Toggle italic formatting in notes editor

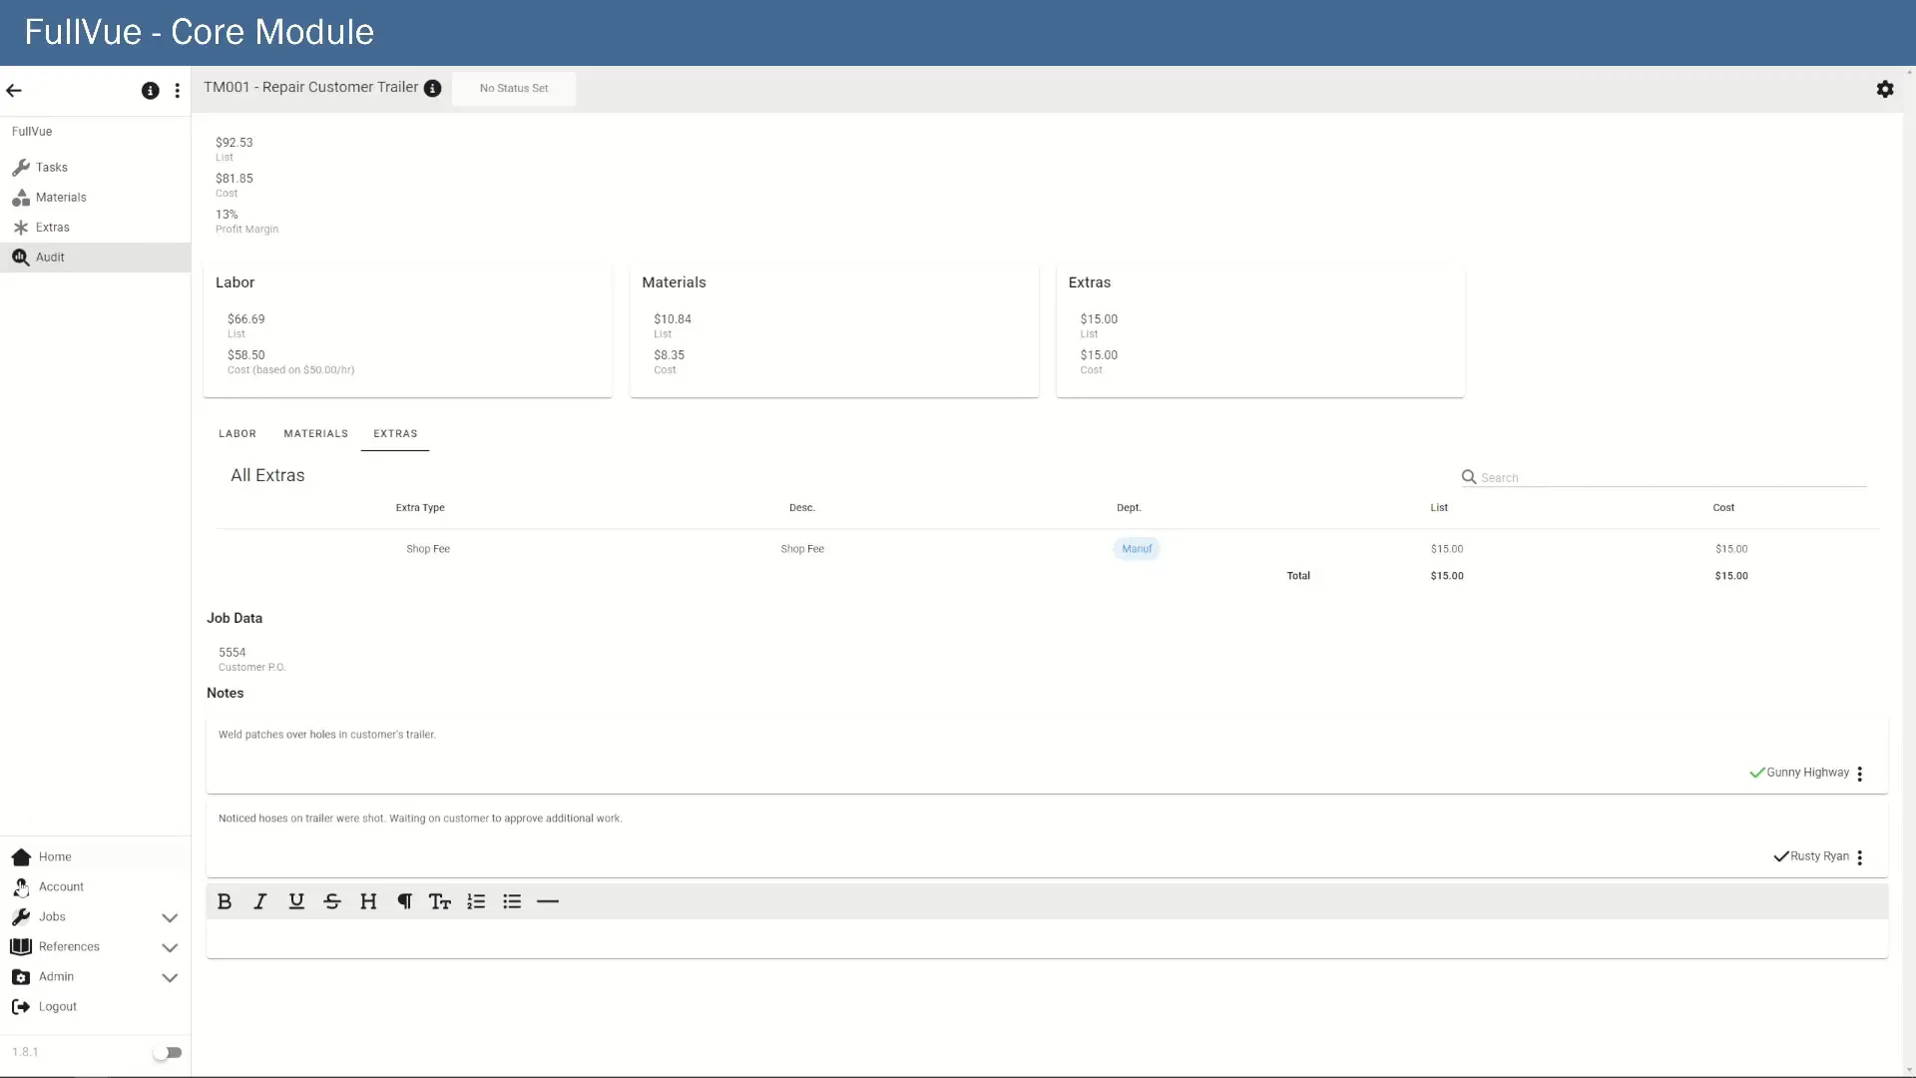260,901
